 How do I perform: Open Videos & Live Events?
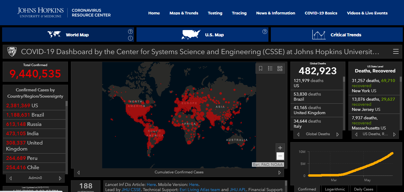367,13
